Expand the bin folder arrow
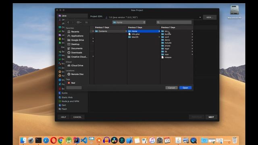This screenshot has width=258, height=145. (192, 31)
